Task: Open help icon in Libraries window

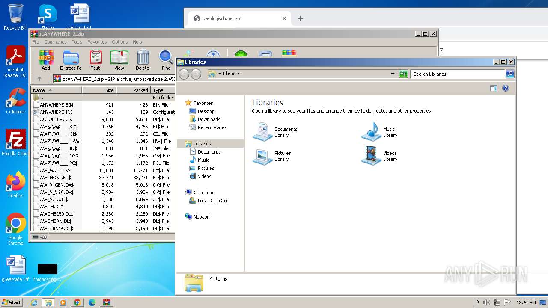Action: pos(506,88)
